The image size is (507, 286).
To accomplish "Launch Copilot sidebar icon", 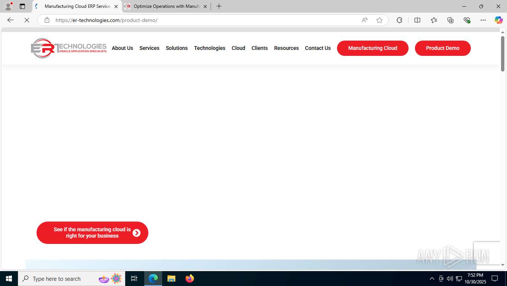I will coord(498,20).
